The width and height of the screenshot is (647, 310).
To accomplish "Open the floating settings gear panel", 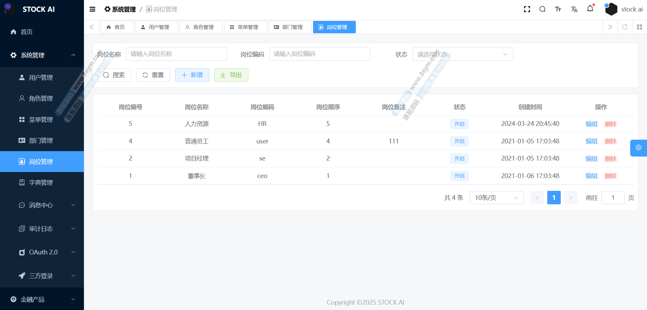I will 638,148.
